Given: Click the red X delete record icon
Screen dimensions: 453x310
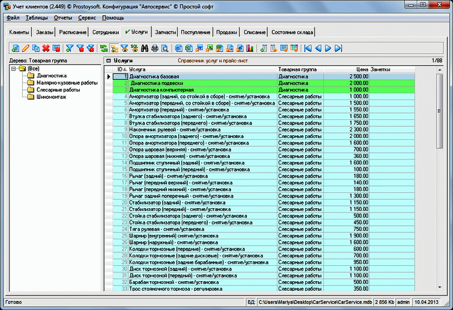Looking at the screenshot, I should tap(45, 48).
